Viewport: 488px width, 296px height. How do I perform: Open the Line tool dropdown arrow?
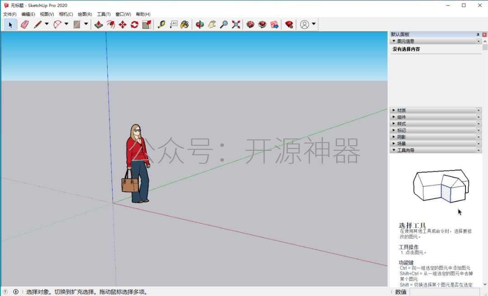[47, 24]
